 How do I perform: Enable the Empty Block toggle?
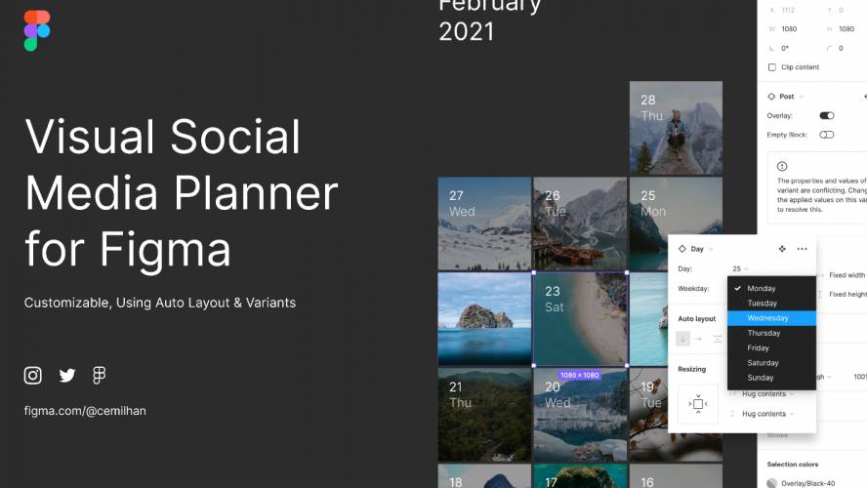coord(827,135)
